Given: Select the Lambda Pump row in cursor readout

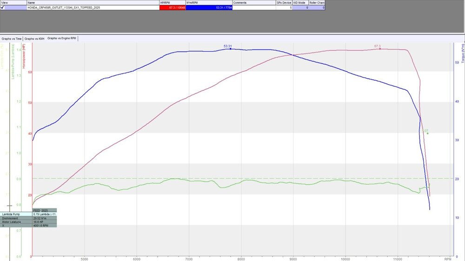Looking at the screenshot, I should pos(28,214).
